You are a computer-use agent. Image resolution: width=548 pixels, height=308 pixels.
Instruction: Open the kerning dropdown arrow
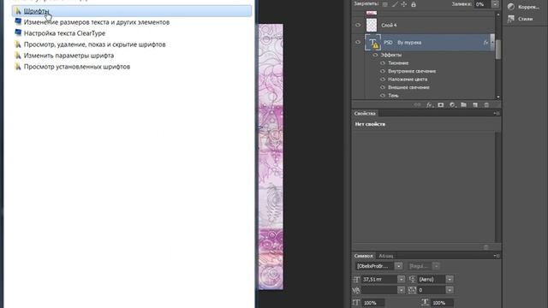(x=402, y=290)
